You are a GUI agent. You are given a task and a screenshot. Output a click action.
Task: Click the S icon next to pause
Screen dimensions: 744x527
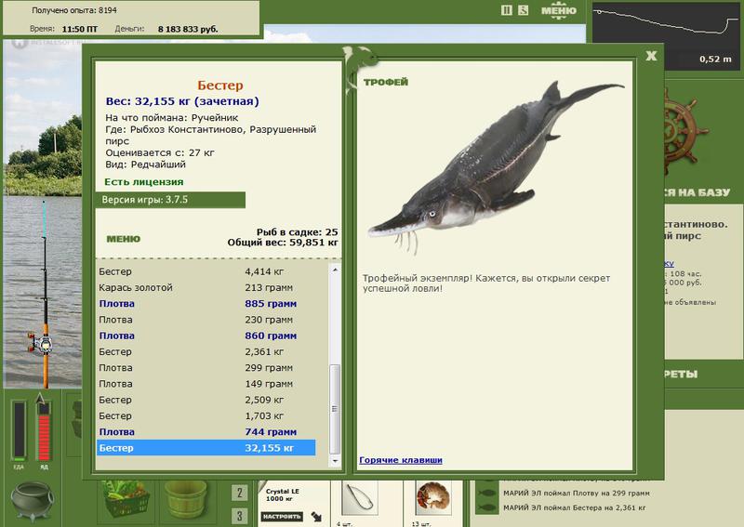(523, 10)
